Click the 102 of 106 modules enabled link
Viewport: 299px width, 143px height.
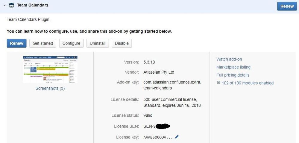(x=248, y=83)
